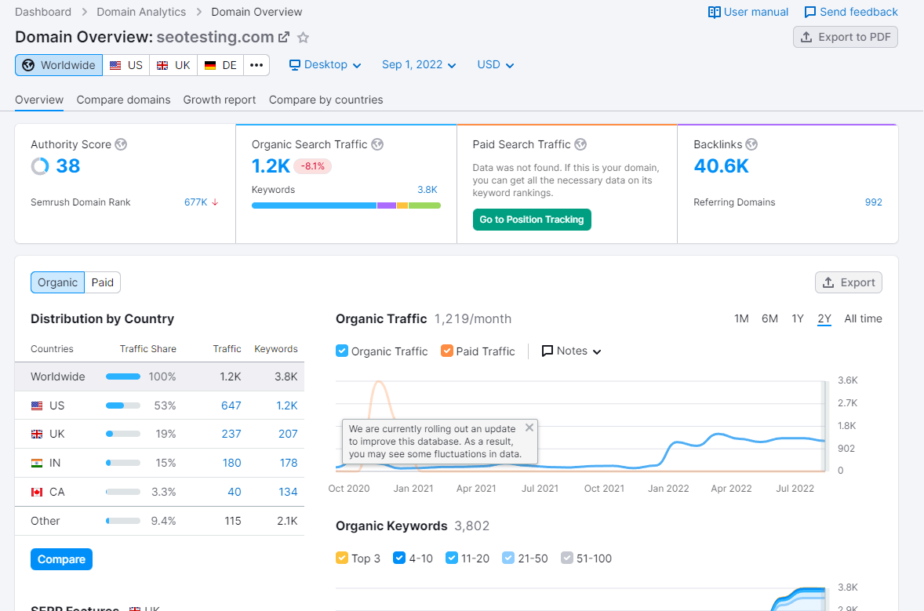Enable the 51-100 position checkbox
This screenshot has width=924, height=611.
pyautogui.click(x=567, y=558)
